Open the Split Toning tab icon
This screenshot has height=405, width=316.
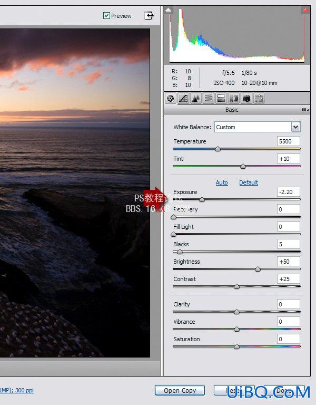(221, 99)
